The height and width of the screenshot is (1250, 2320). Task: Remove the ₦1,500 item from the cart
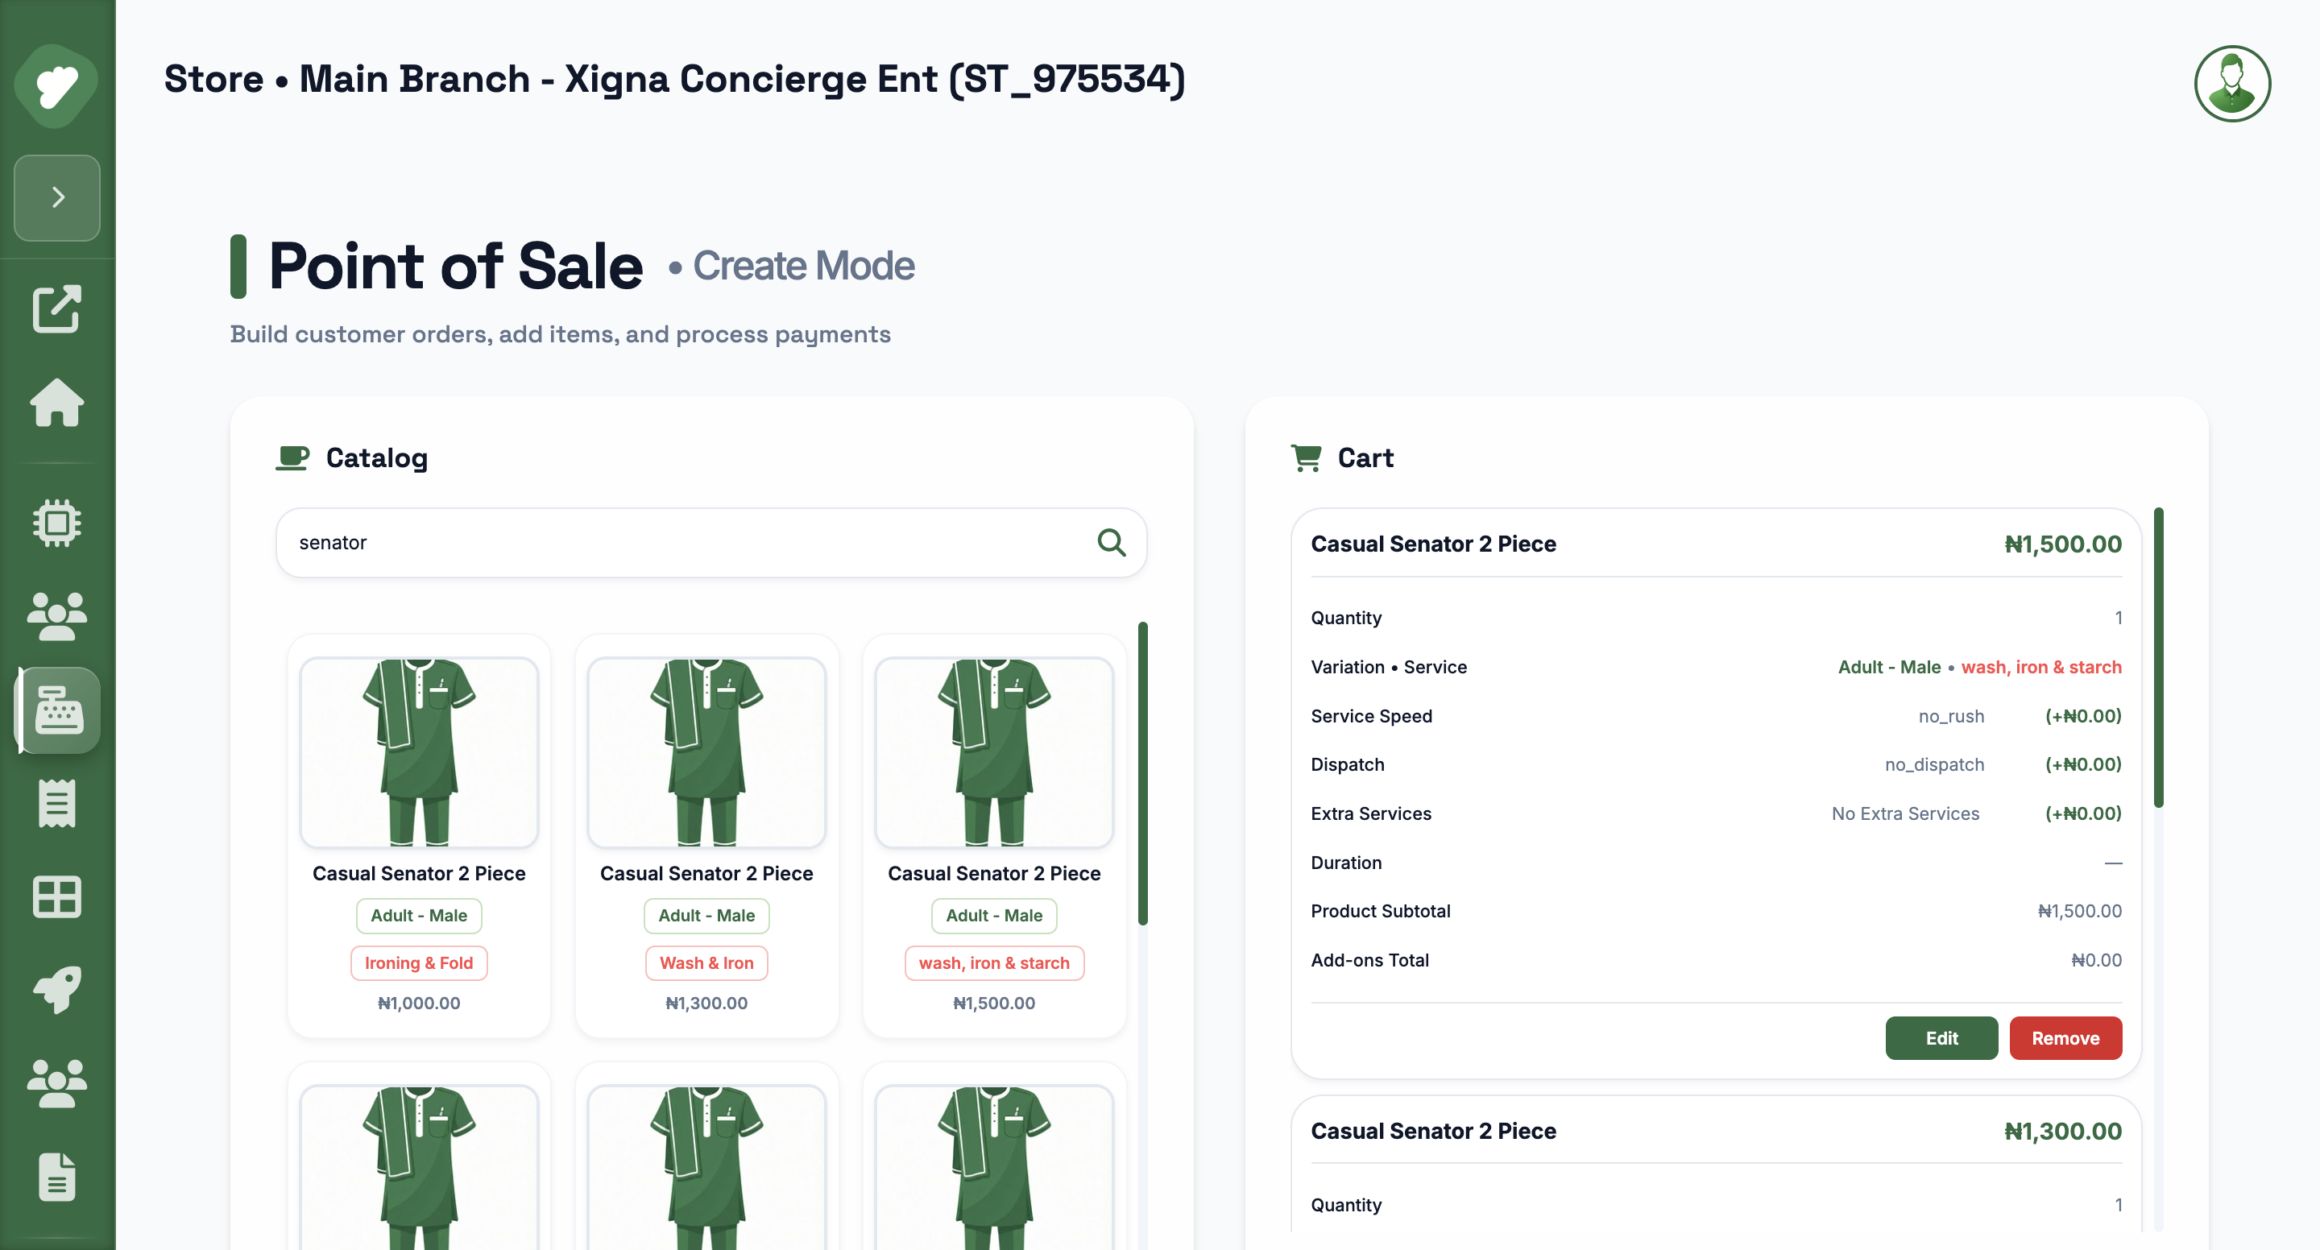point(2065,1037)
